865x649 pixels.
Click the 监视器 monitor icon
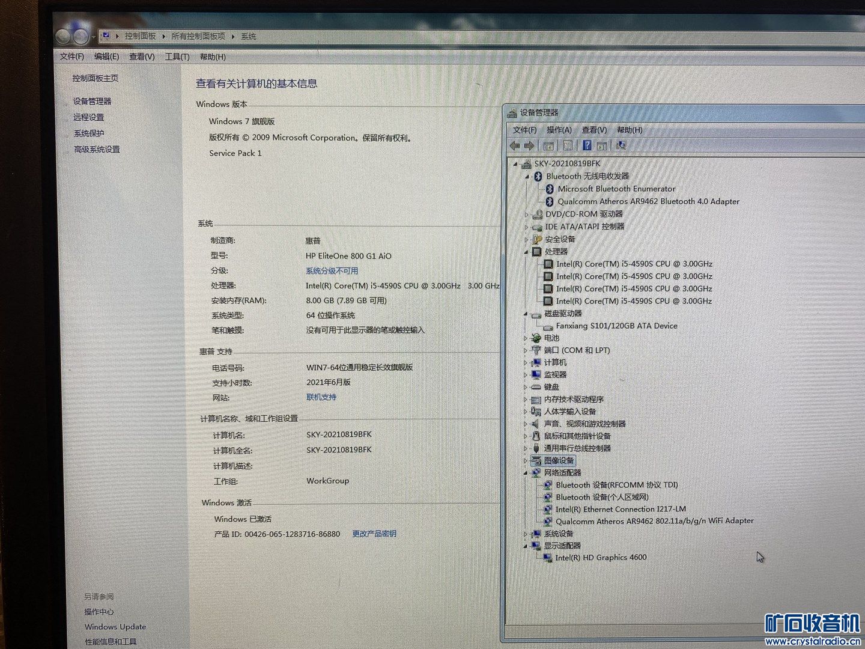[536, 374]
